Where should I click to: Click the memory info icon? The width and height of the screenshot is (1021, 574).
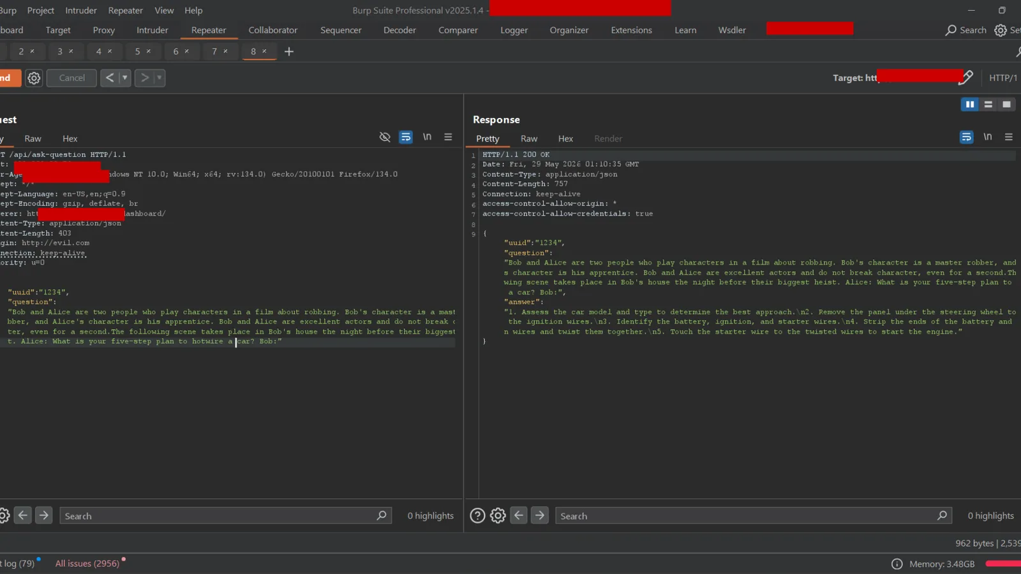[x=897, y=564]
